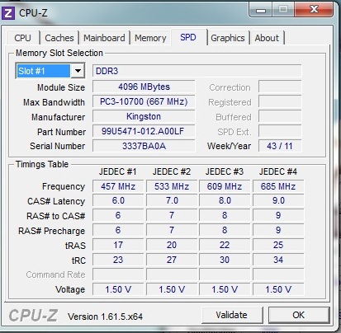Open the Caches tab
The image size is (341, 333).
(x=59, y=38)
